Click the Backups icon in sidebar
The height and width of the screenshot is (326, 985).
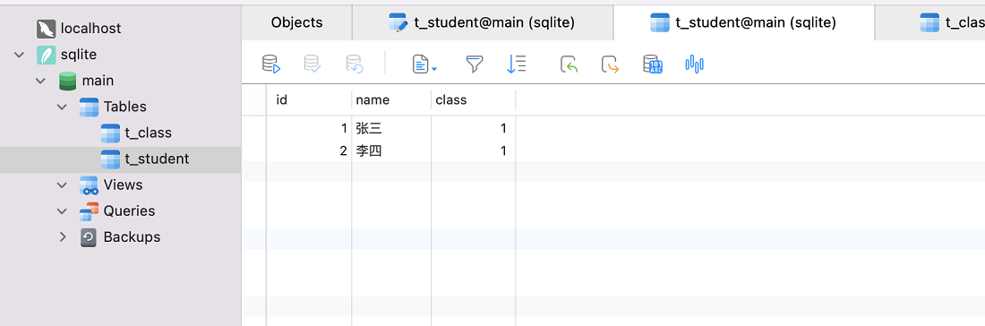pos(89,237)
